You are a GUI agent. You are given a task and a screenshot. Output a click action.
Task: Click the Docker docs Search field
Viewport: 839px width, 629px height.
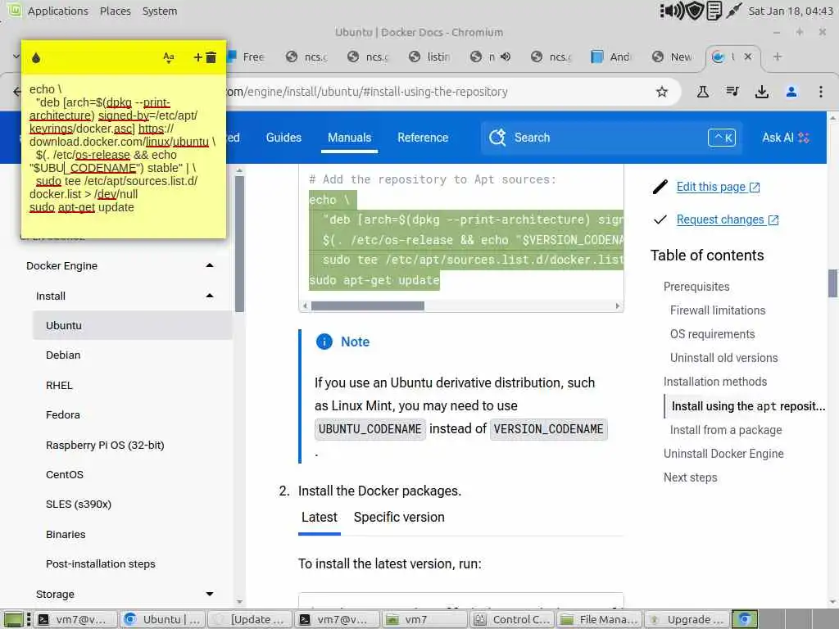(611, 138)
